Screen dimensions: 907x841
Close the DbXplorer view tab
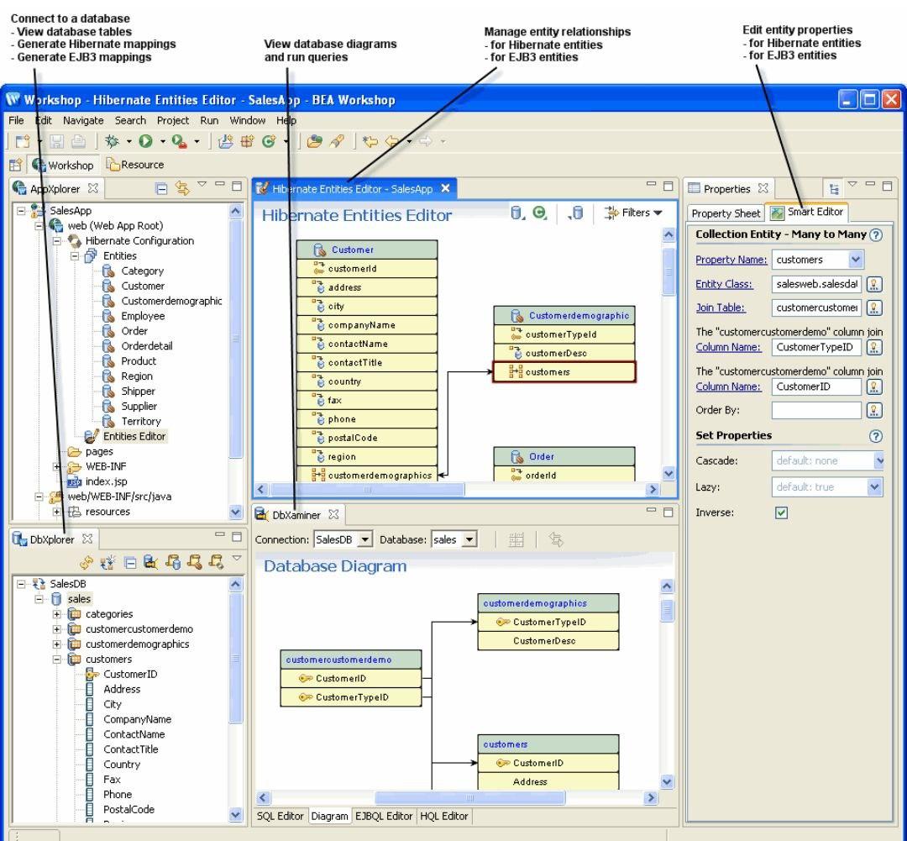[87, 539]
